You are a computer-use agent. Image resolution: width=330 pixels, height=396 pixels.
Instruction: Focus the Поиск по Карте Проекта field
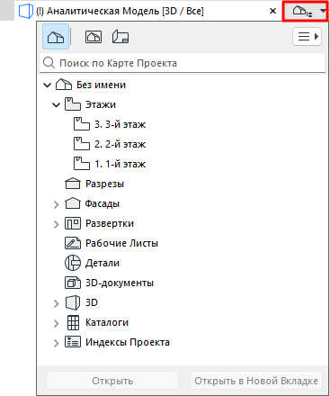[x=183, y=63]
